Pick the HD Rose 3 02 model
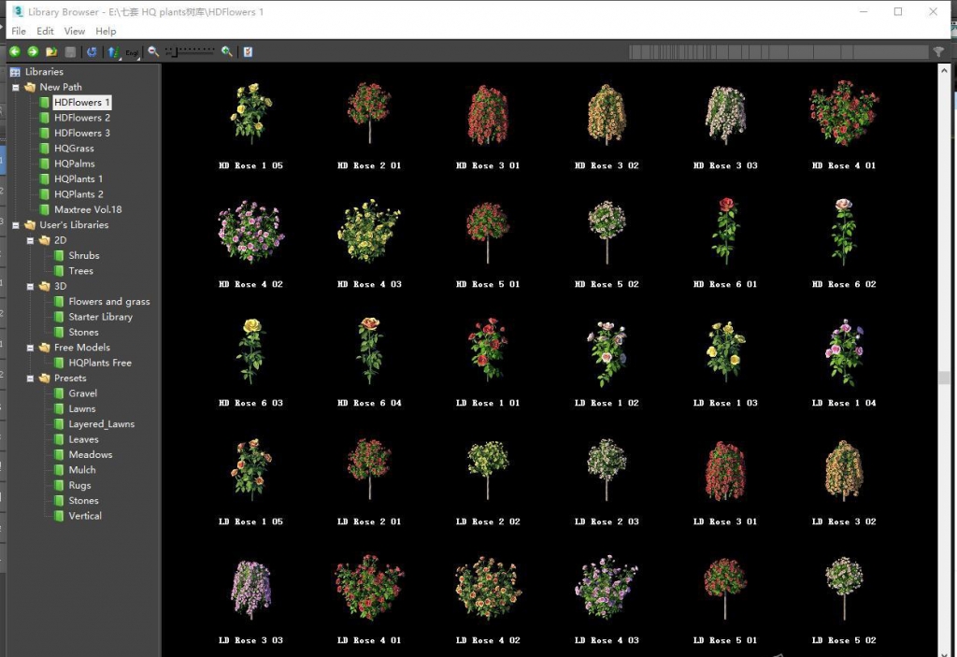 tap(606, 114)
